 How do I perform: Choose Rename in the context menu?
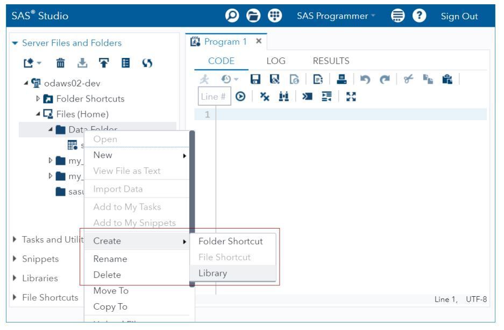(x=137, y=259)
